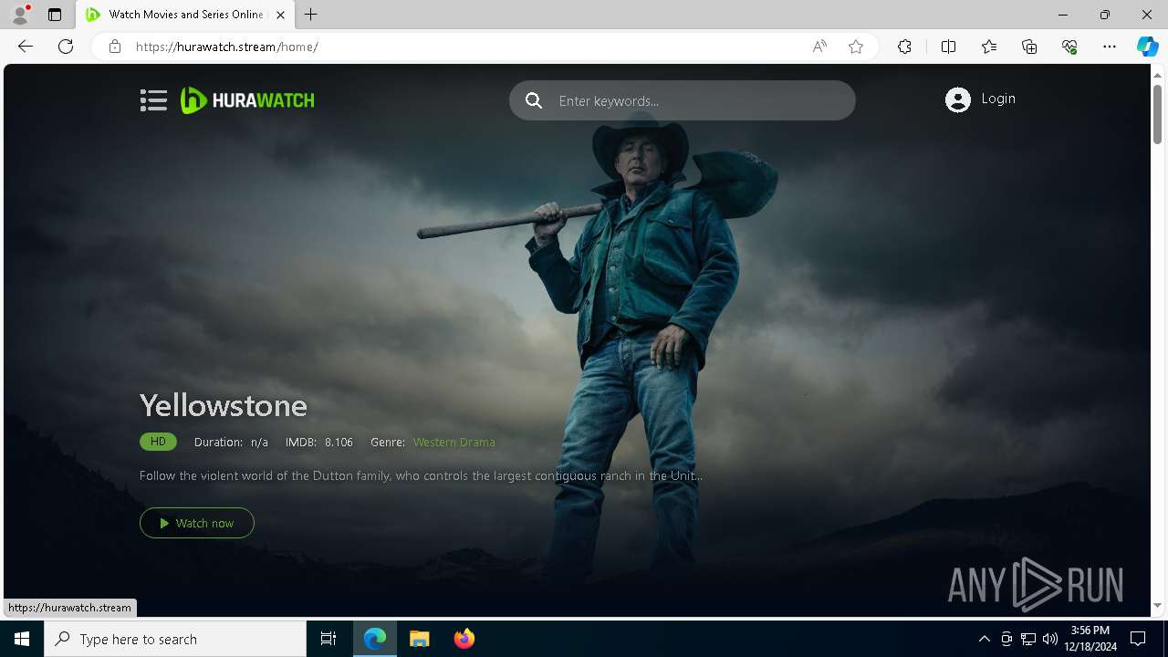Open the volume control
The width and height of the screenshot is (1168, 657).
click(x=1050, y=639)
